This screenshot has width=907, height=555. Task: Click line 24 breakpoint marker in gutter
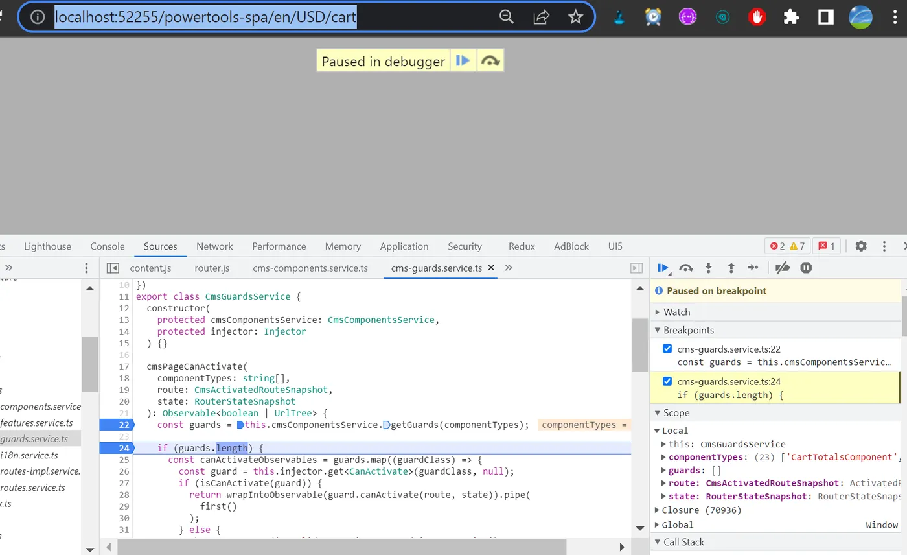tap(117, 448)
